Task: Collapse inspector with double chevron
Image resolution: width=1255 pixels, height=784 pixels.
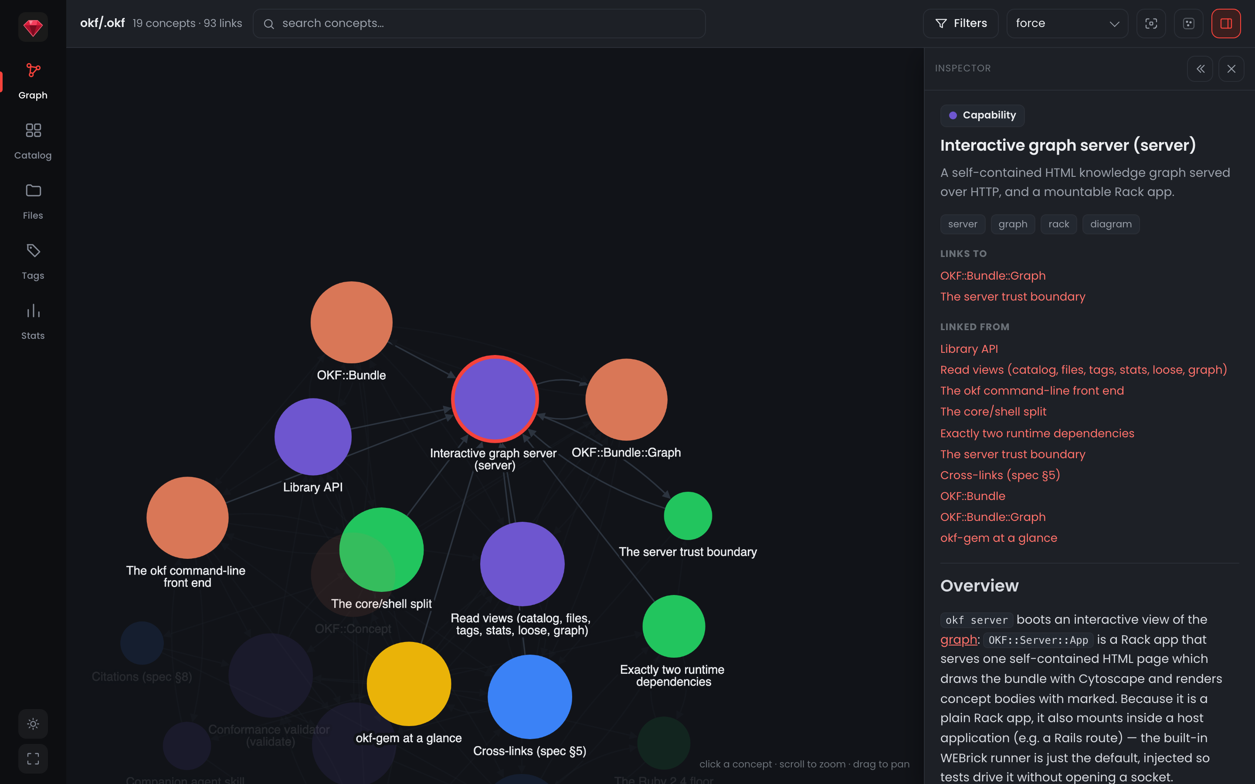Action: (x=1200, y=68)
